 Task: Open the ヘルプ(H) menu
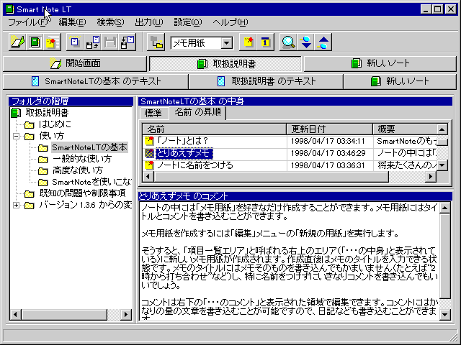(x=230, y=22)
